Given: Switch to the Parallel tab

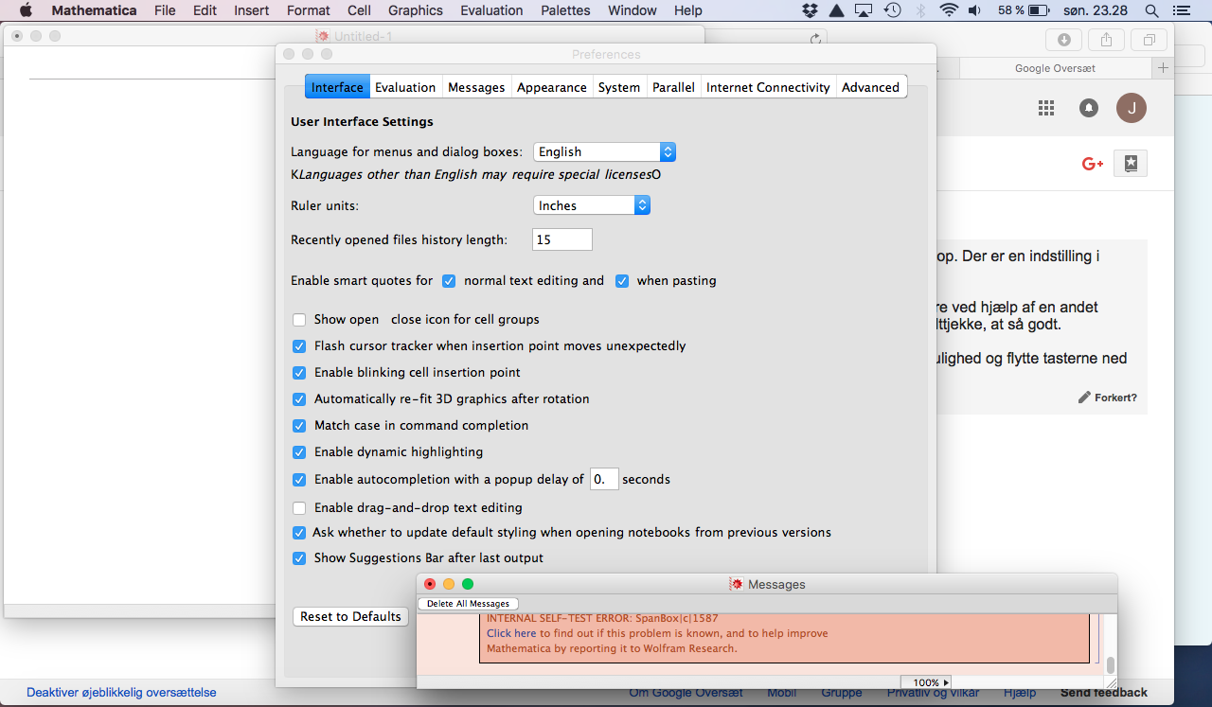Looking at the screenshot, I should click(x=673, y=87).
